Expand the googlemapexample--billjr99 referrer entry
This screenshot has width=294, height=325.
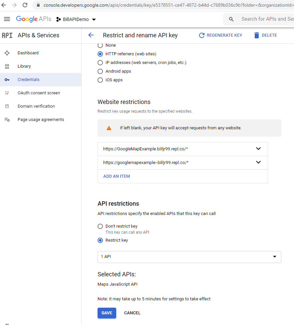(258, 162)
